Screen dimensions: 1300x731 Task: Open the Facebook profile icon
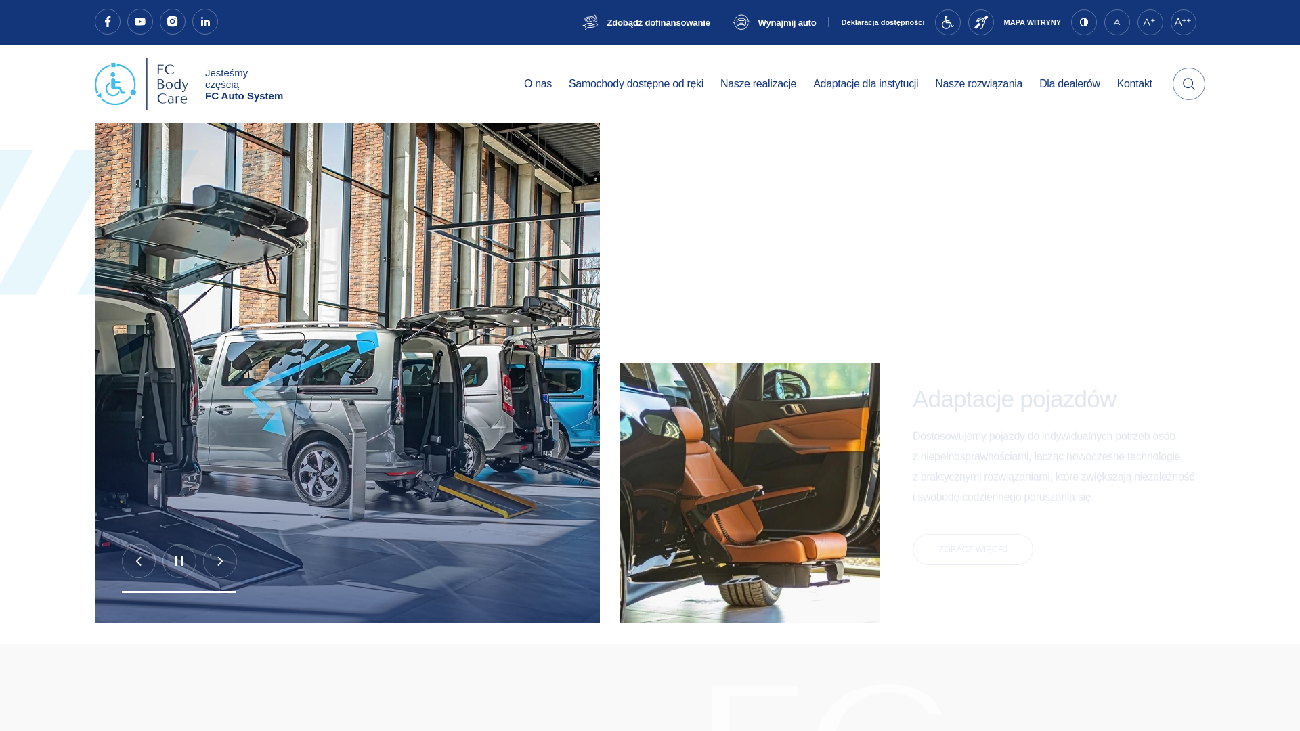[108, 22]
